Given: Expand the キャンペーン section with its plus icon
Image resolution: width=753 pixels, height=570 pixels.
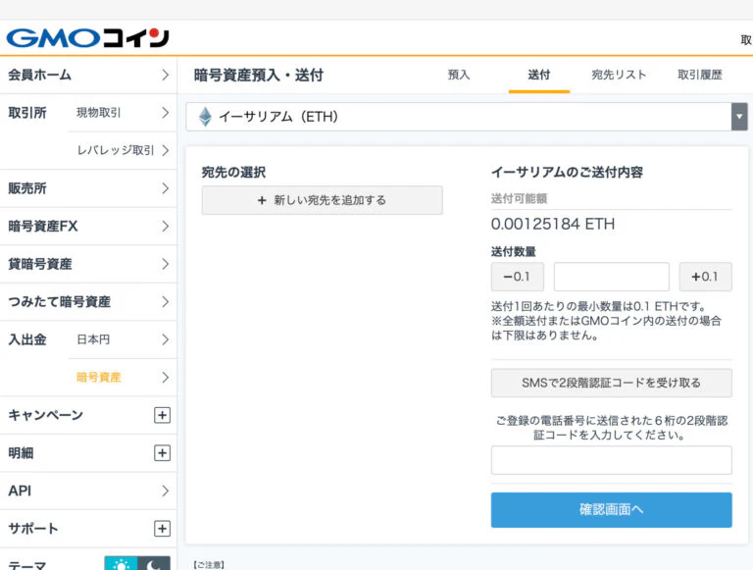Looking at the screenshot, I should [x=163, y=415].
